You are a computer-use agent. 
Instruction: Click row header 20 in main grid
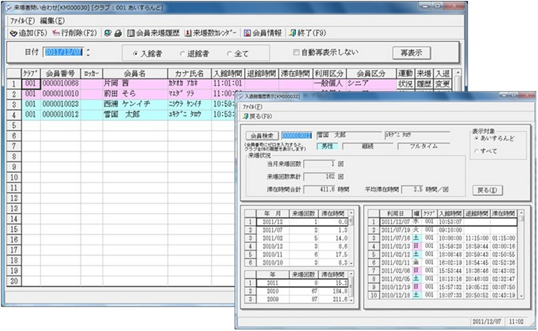pyautogui.click(x=14, y=281)
